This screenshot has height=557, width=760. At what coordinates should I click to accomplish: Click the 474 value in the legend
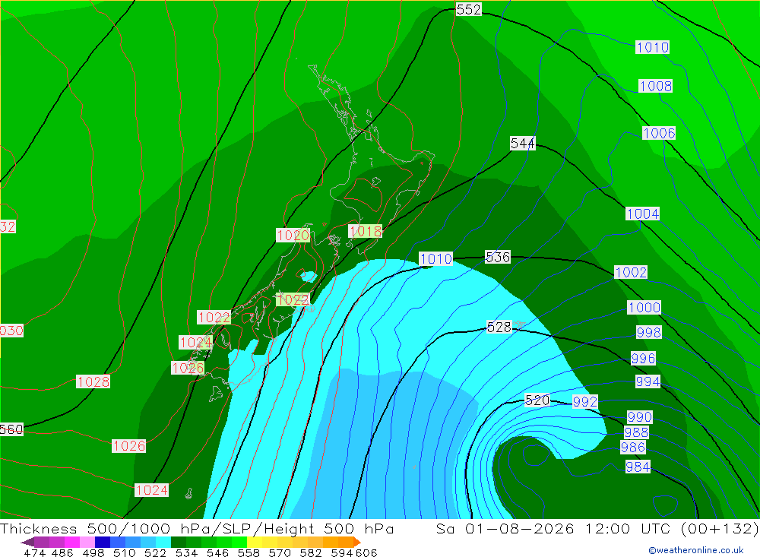click(x=34, y=552)
